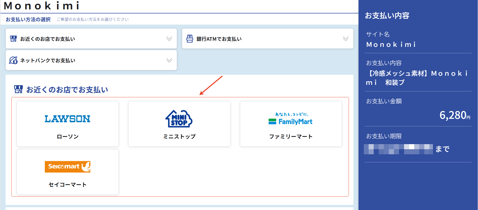Click the ATM printer icon beside 銀行ATMでお支払い
The height and width of the screenshot is (210, 478).
point(190,39)
